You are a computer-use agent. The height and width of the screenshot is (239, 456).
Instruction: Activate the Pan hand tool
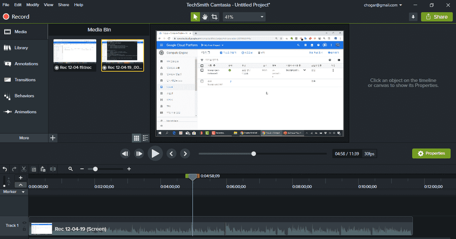click(205, 17)
